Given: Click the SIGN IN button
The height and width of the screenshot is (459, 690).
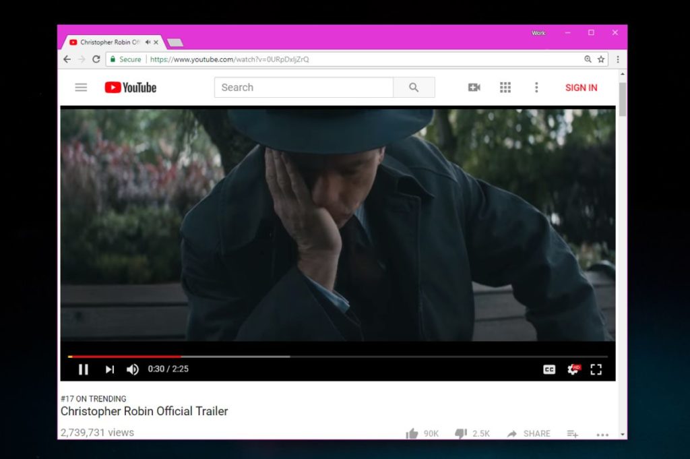Looking at the screenshot, I should (x=580, y=87).
